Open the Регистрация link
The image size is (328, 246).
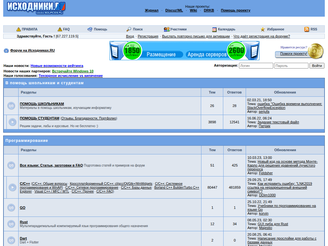click(x=148, y=36)
